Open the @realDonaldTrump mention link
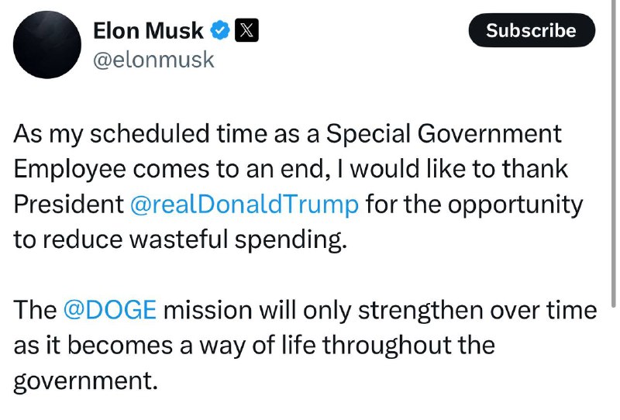The image size is (620, 420). pyautogui.click(x=244, y=205)
